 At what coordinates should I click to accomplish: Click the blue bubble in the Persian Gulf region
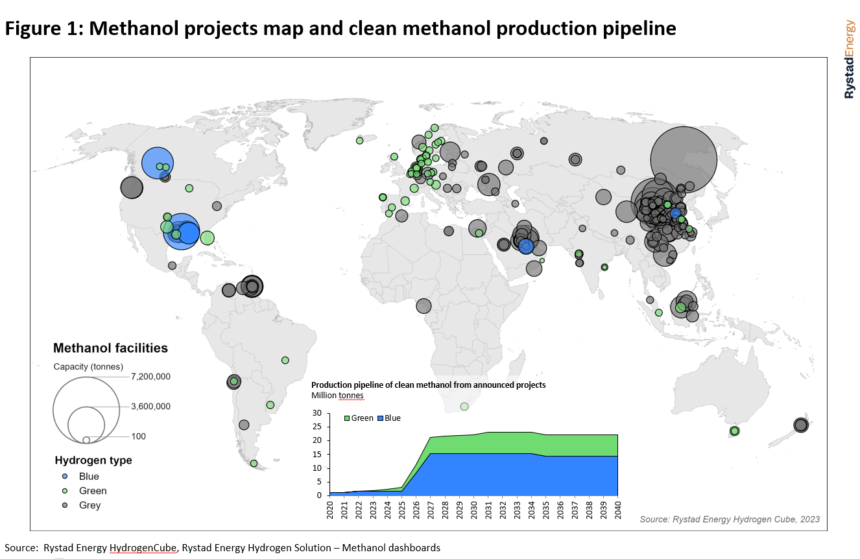[x=526, y=246]
